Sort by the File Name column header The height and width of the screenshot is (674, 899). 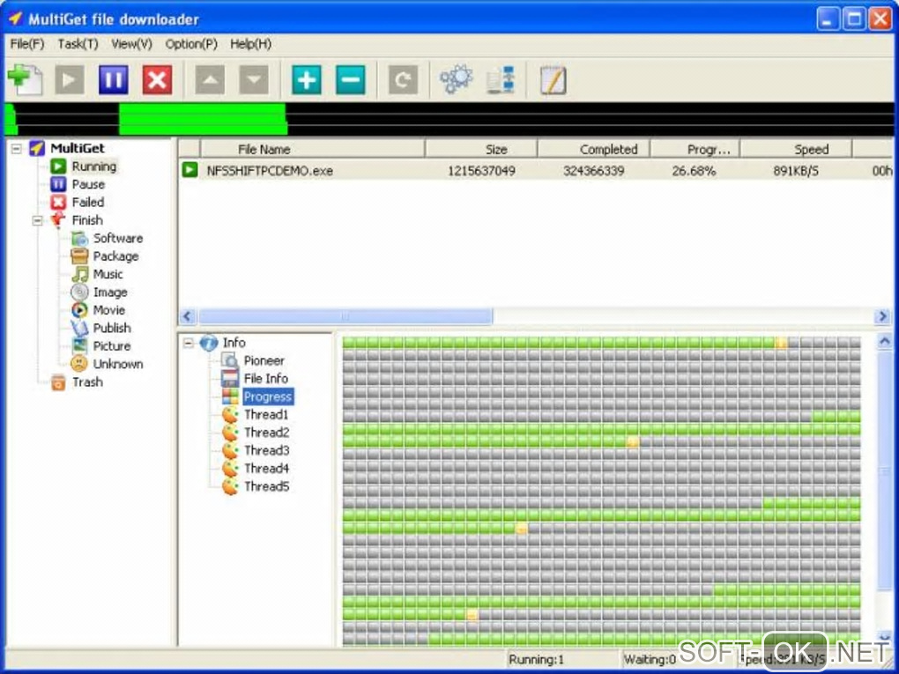click(313, 149)
